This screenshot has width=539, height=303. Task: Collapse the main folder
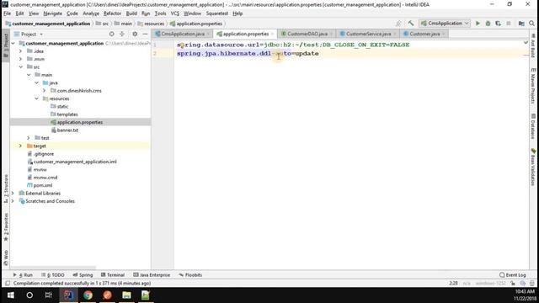coord(29,75)
